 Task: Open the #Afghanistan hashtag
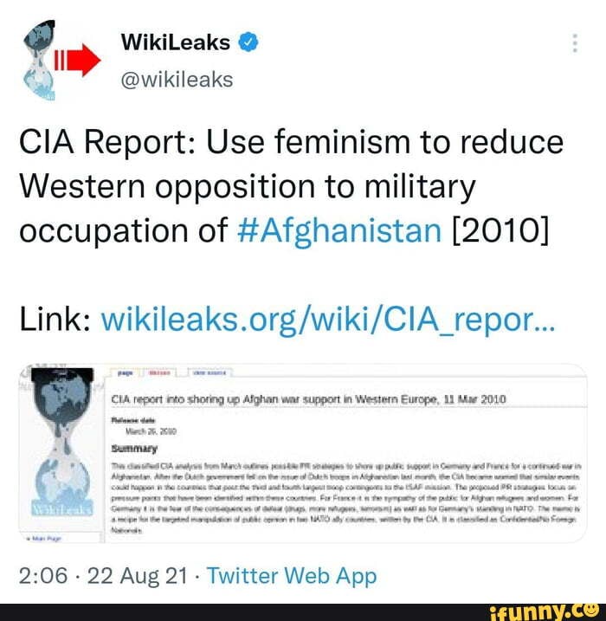pos(338,230)
